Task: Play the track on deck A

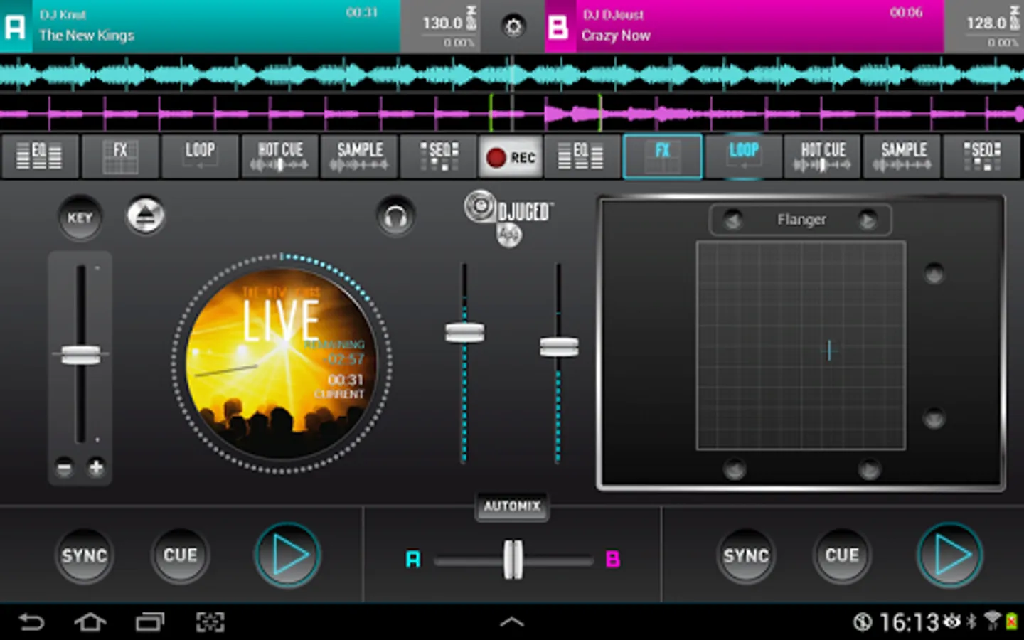Action: pyautogui.click(x=288, y=555)
